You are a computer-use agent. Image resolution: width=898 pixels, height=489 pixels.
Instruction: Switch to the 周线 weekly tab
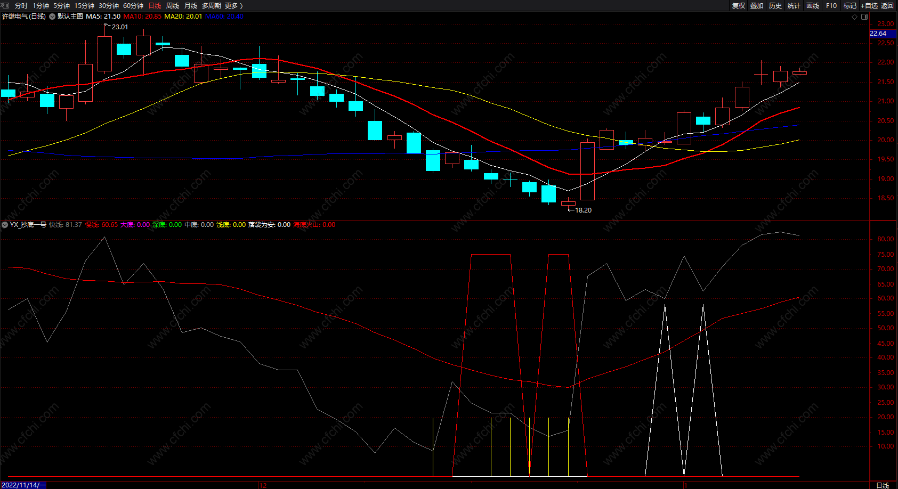[173, 5]
